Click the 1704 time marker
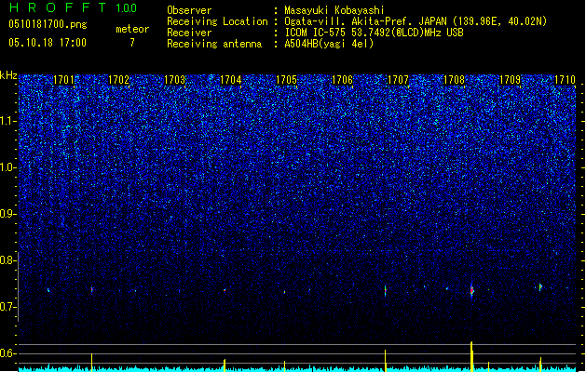The height and width of the screenshot is (372, 586). click(x=231, y=80)
